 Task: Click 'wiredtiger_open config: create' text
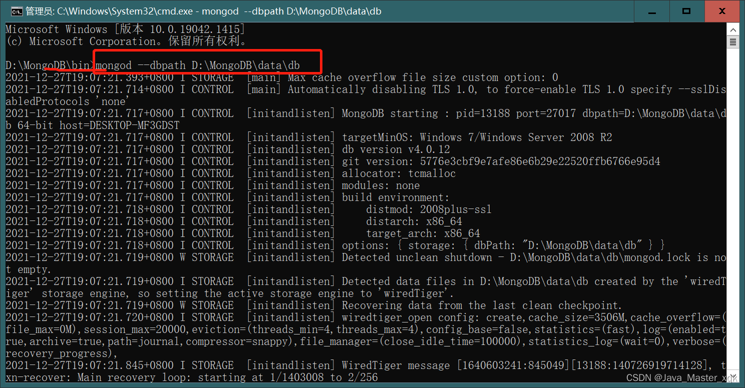tap(432, 317)
